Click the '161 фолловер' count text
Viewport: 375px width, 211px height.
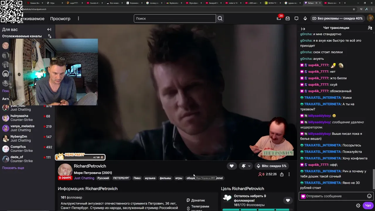(71, 198)
